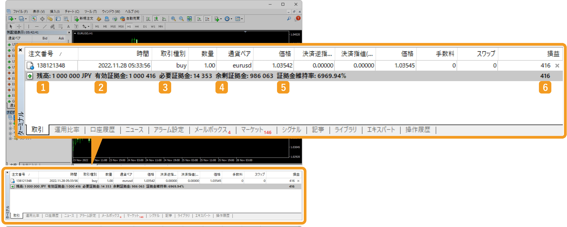Screen dimensions: 567x227
Task: Select the draw vertical line tool
Action: click(x=29, y=26)
